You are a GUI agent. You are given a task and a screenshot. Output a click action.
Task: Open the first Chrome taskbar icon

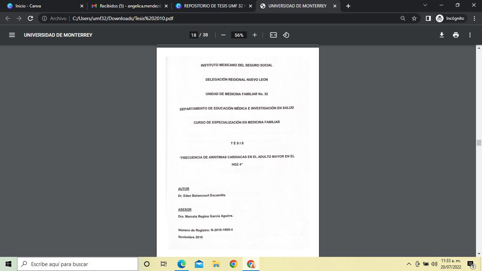click(x=233, y=264)
